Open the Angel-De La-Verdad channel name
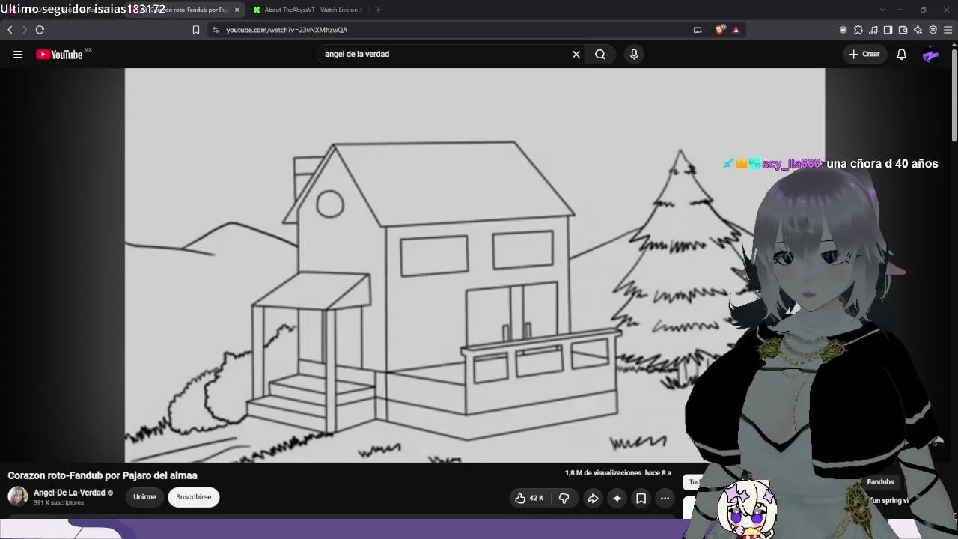Image resolution: width=958 pixels, height=539 pixels. tap(69, 493)
